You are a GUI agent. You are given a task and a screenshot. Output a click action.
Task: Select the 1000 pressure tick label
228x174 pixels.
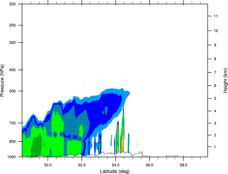click(x=11, y=157)
